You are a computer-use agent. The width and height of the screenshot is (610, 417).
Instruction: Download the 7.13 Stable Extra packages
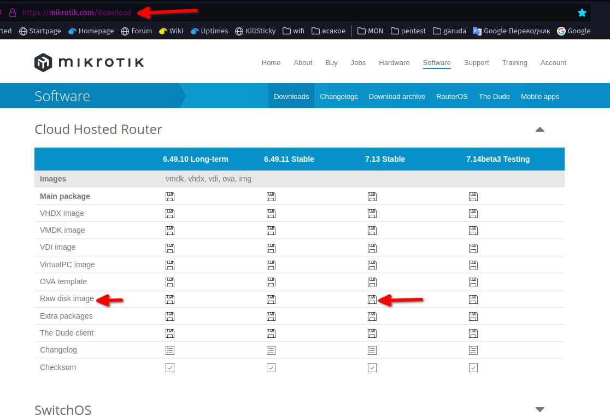[x=372, y=316]
